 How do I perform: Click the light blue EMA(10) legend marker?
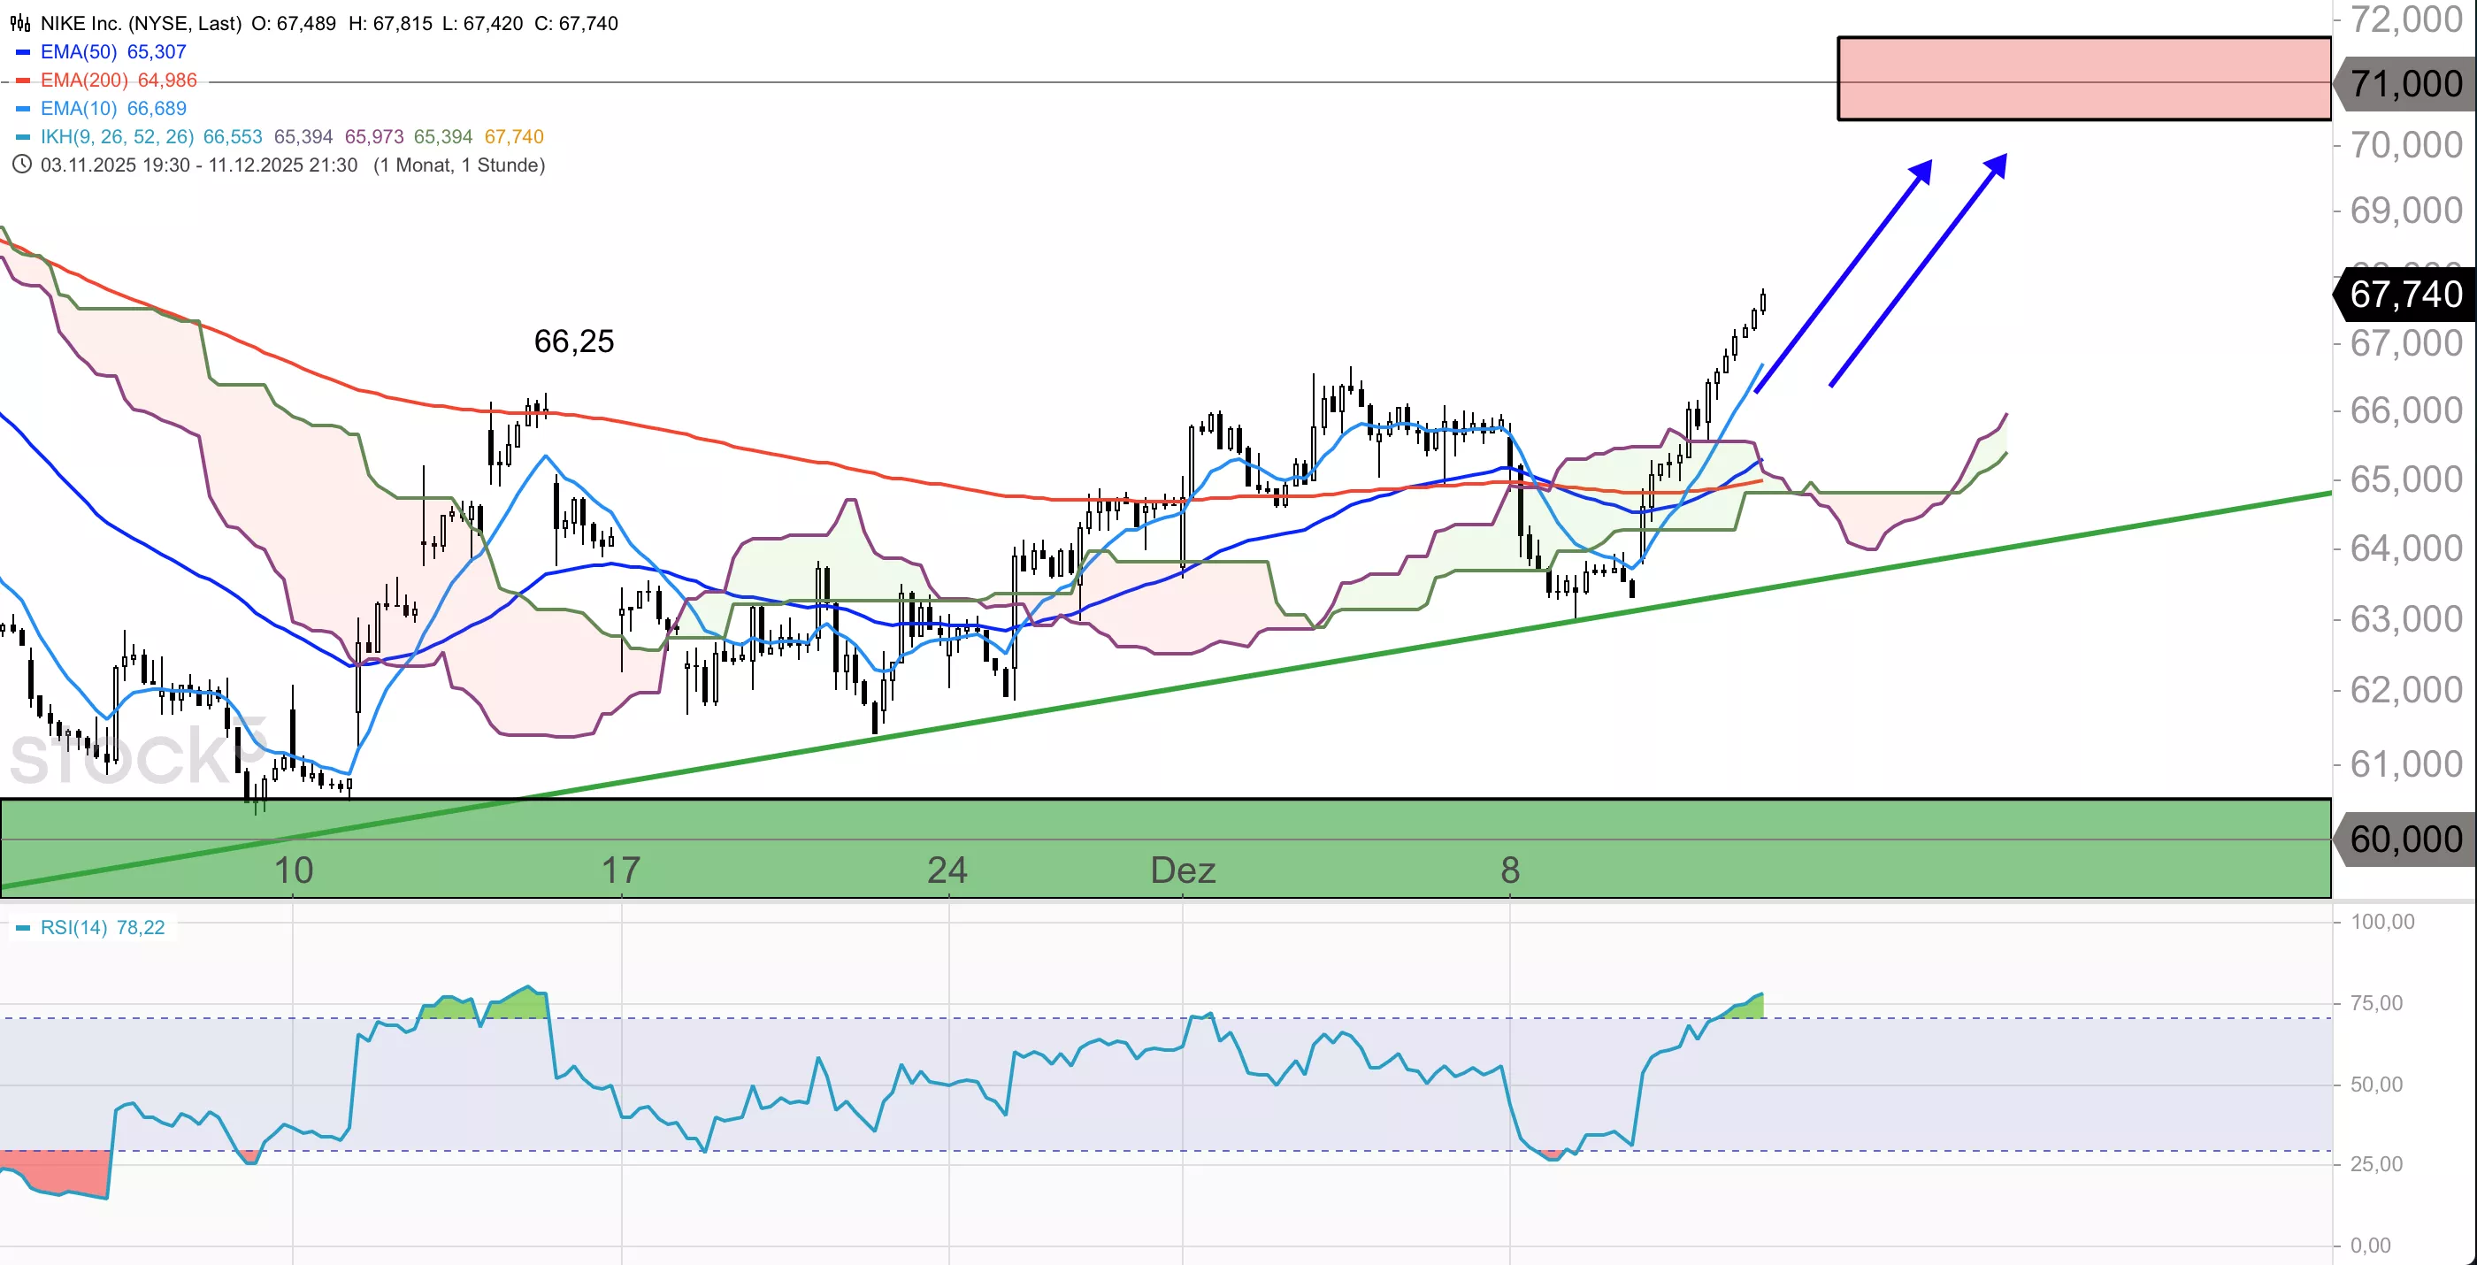23,109
